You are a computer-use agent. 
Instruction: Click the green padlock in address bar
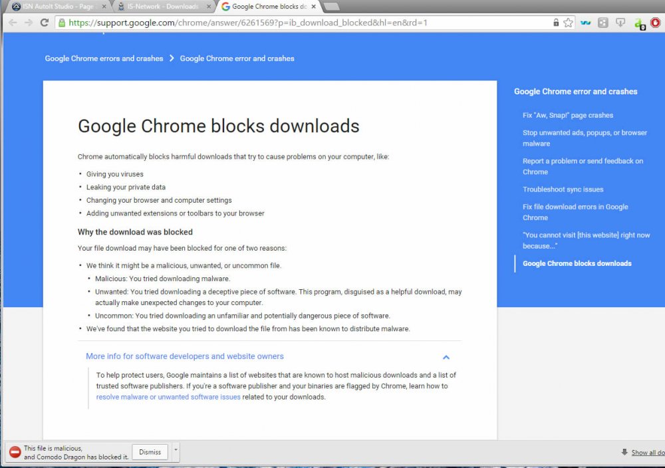(62, 23)
